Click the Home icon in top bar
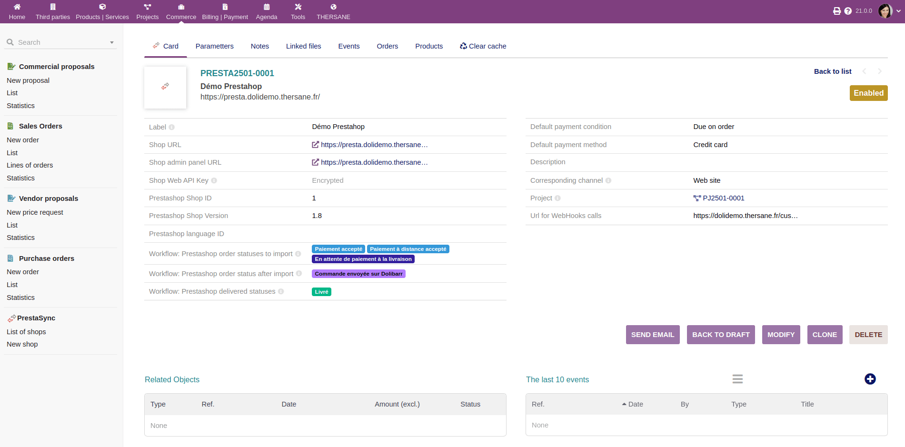Image resolution: width=905 pixels, height=447 pixels. coord(17,7)
